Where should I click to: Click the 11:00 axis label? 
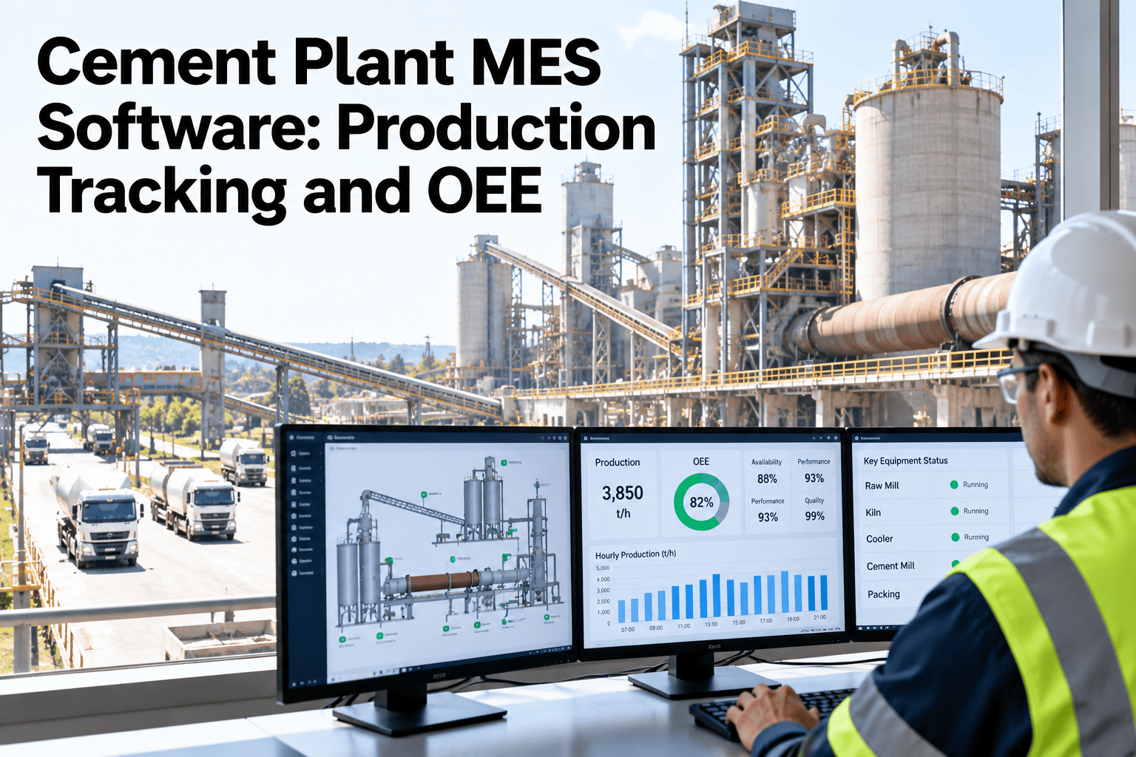click(x=683, y=626)
